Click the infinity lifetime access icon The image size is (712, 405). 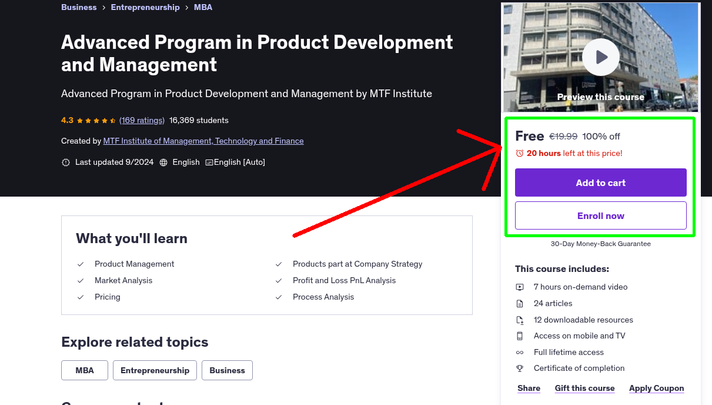coord(520,353)
